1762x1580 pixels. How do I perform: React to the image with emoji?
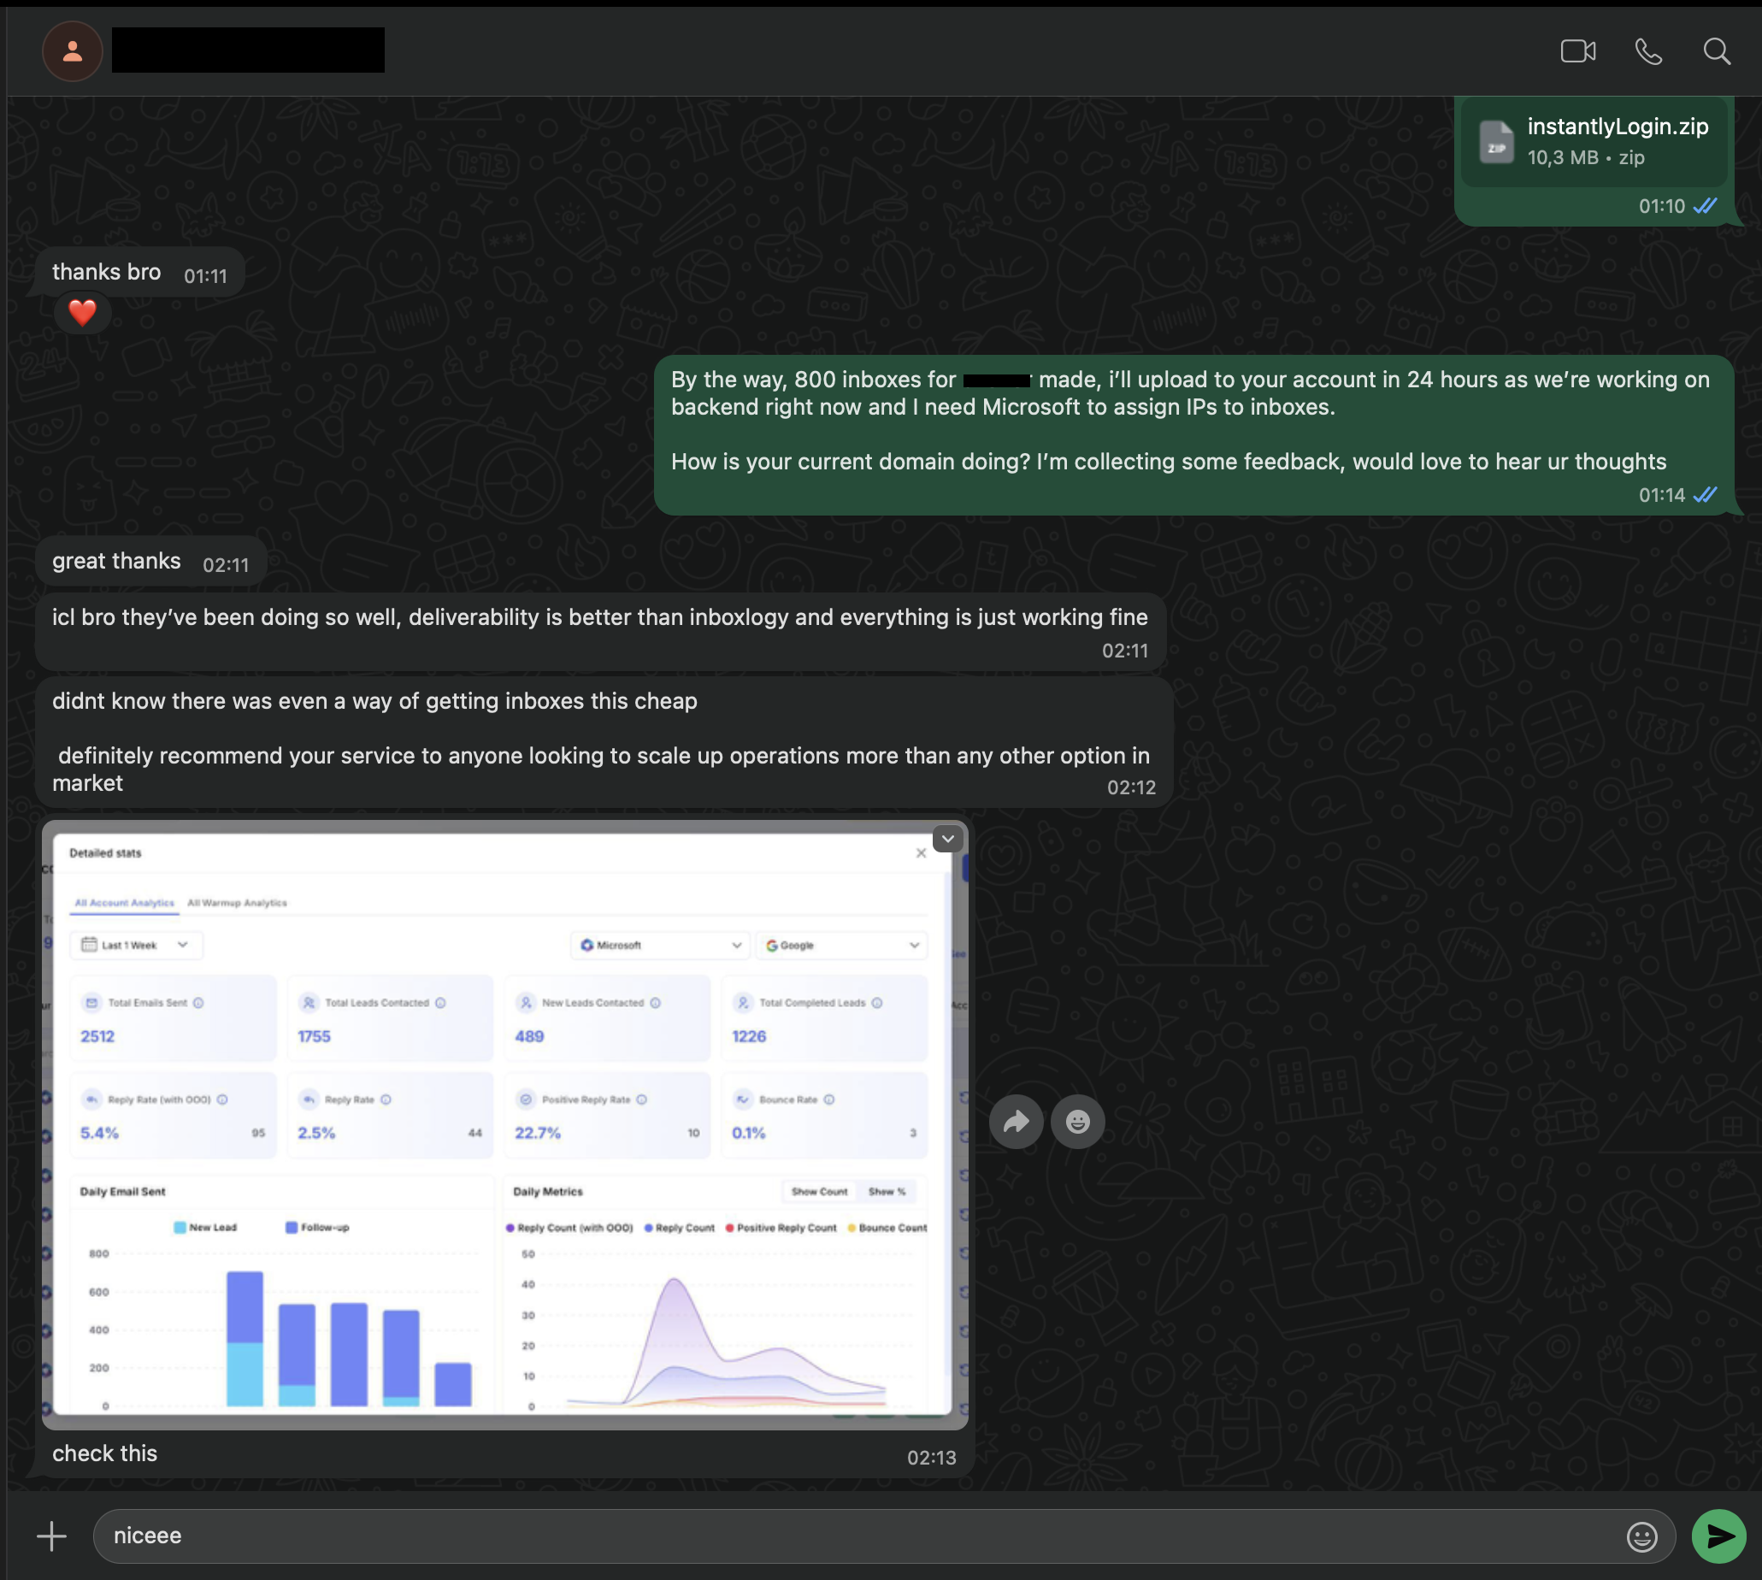coord(1077,1122)
